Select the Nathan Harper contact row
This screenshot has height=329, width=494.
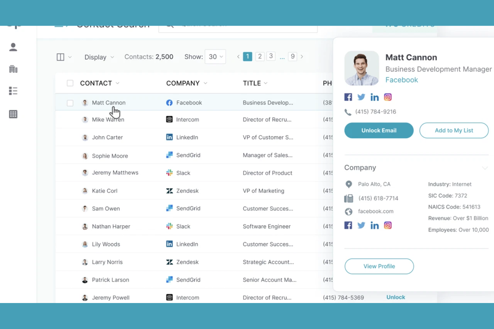[194, 226]
